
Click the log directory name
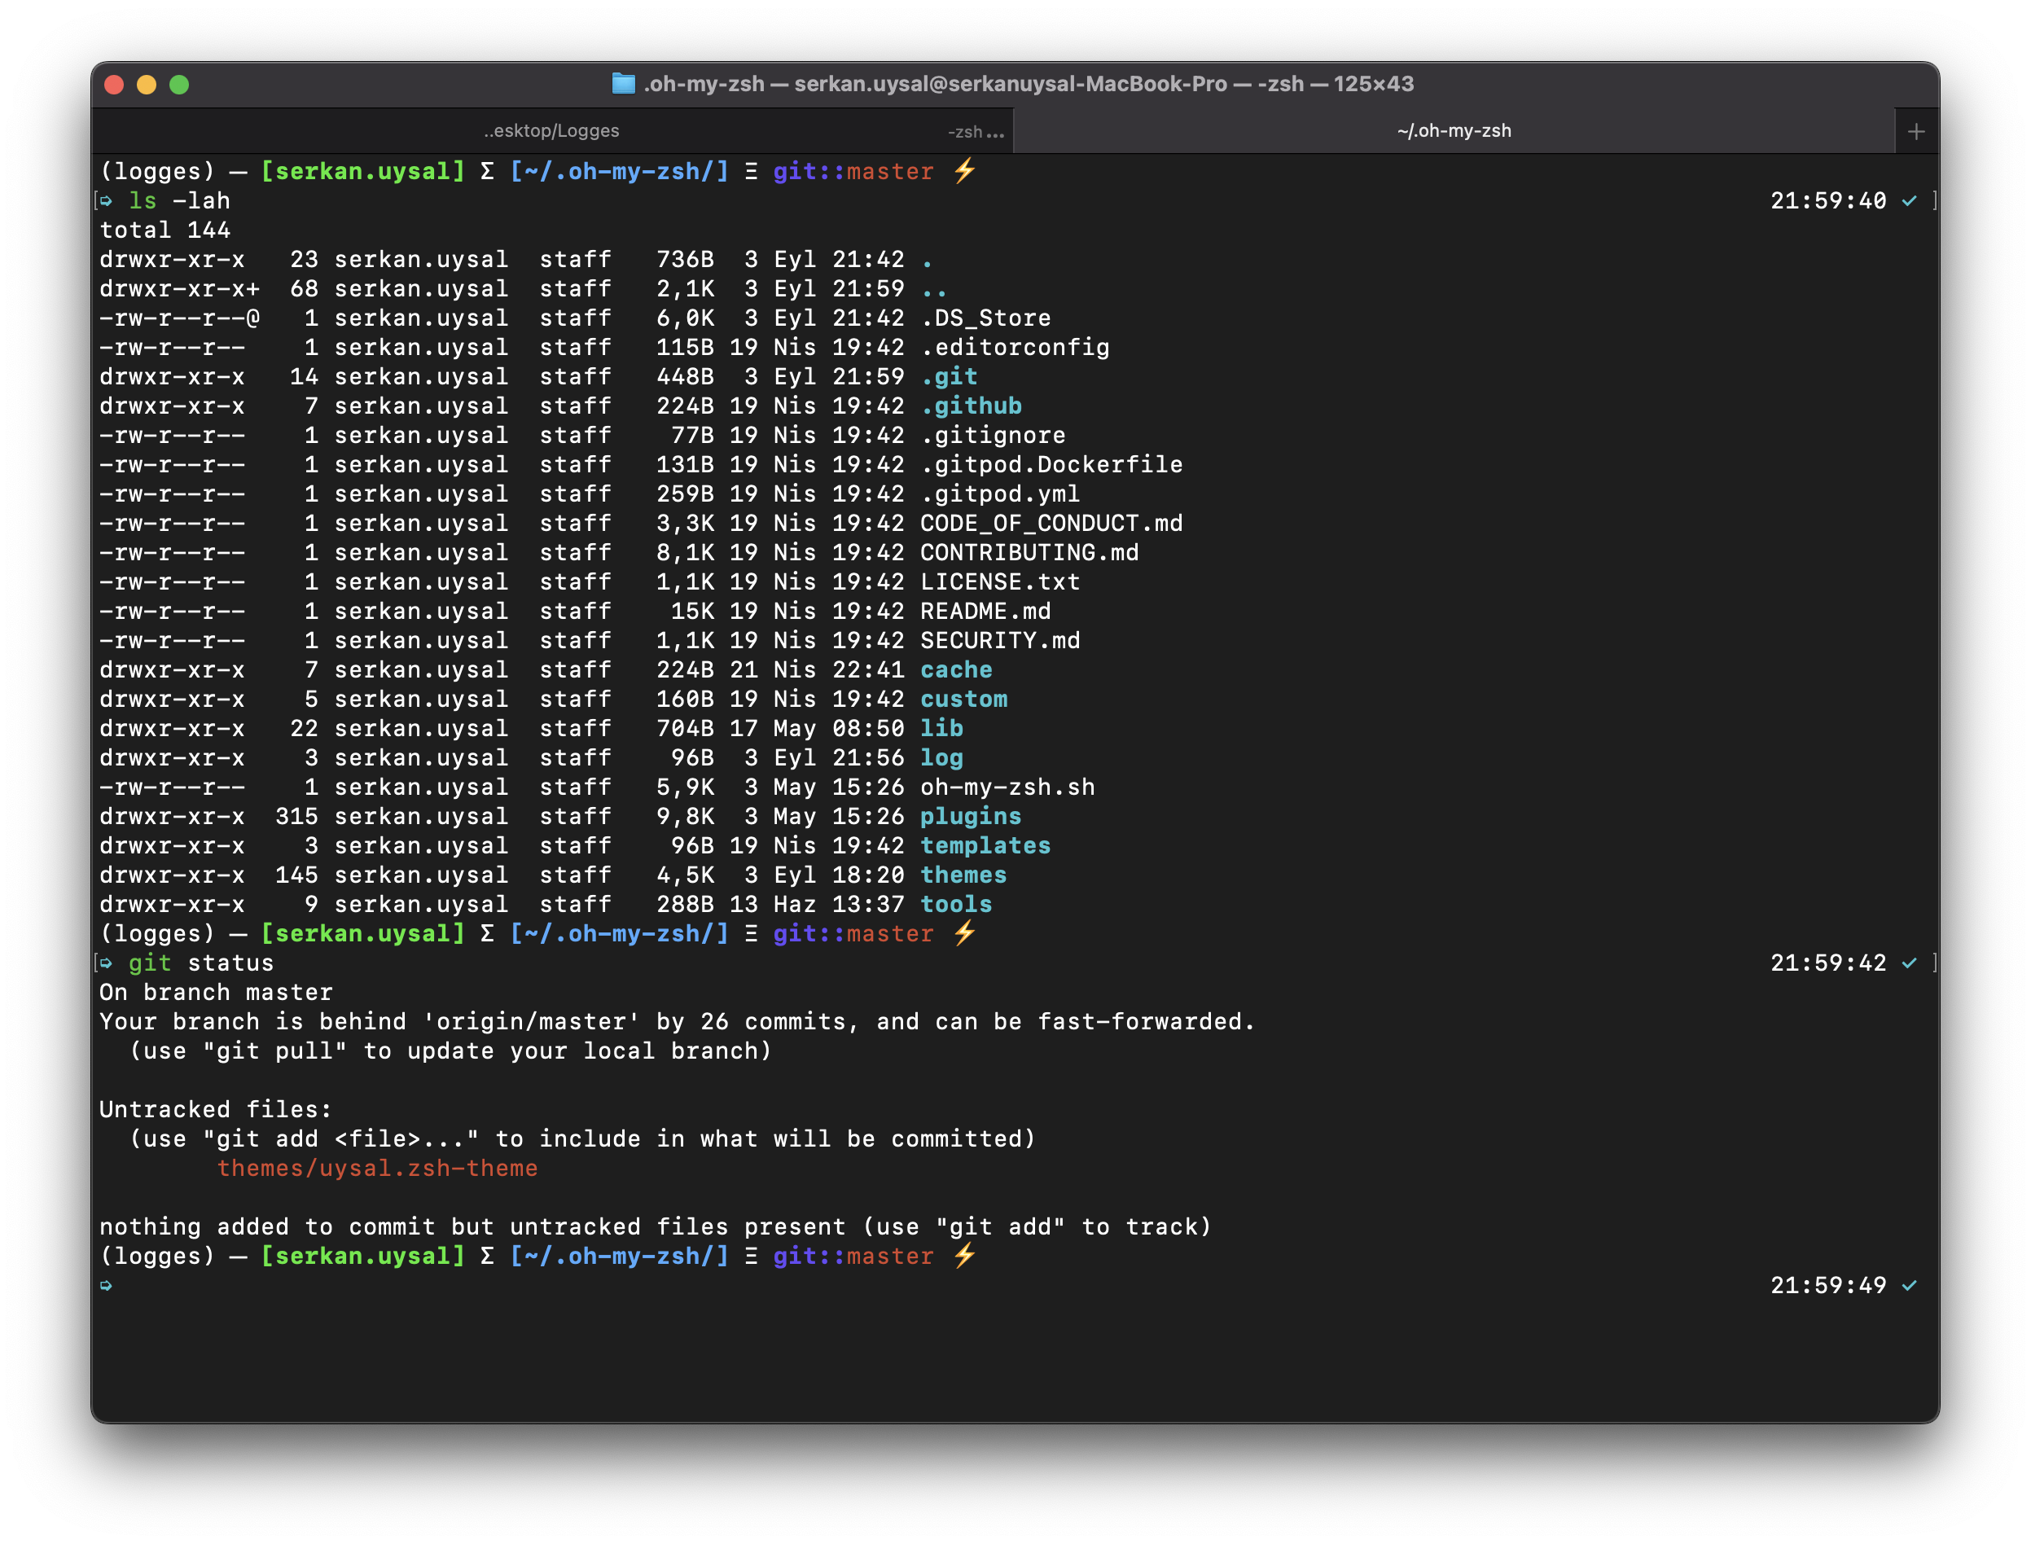(x=941, y=758)
